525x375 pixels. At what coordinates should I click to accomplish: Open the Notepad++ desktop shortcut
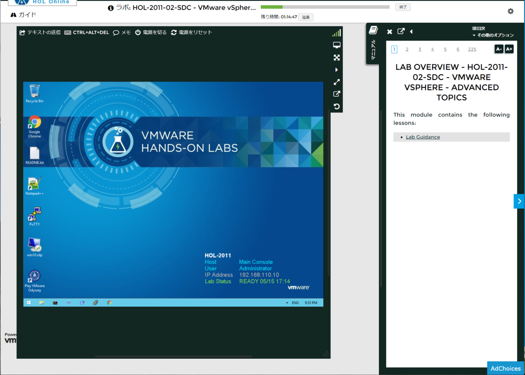click(x=35, y=186)
